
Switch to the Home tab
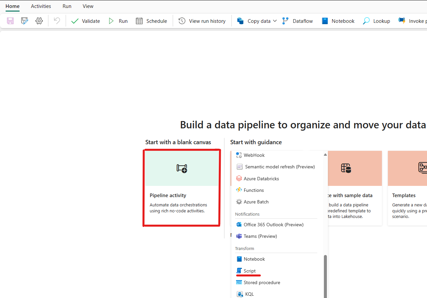coord(13,6)
